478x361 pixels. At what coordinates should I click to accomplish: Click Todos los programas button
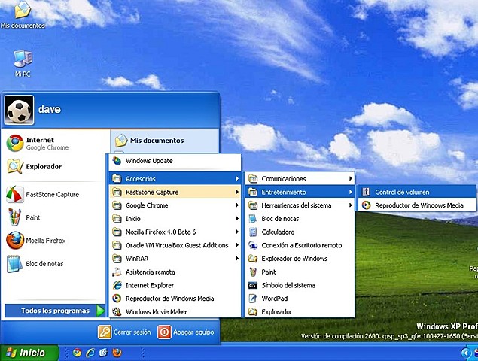click(x=55, y=311)
